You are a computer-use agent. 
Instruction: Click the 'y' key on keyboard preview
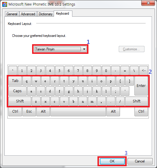(73, 81)
